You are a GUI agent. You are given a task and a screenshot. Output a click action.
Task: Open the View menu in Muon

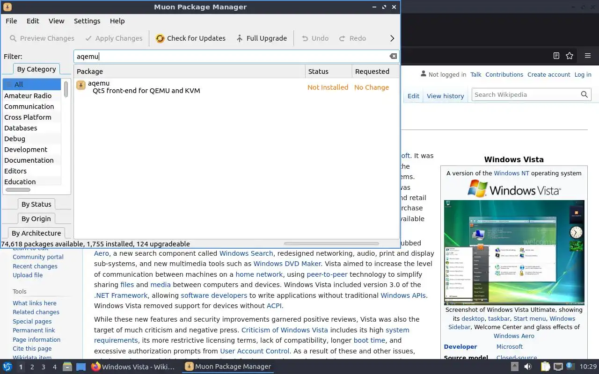(56, 21)
